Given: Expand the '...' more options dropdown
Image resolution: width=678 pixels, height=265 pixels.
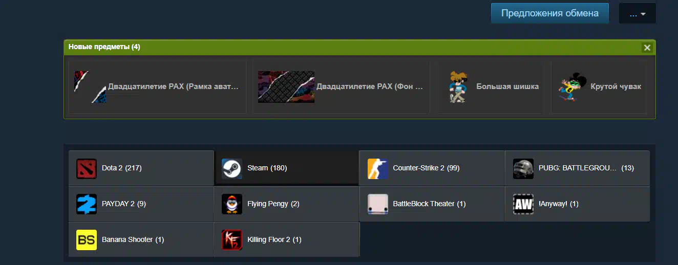Looking at the screenshot, I should tap(637, 13).
